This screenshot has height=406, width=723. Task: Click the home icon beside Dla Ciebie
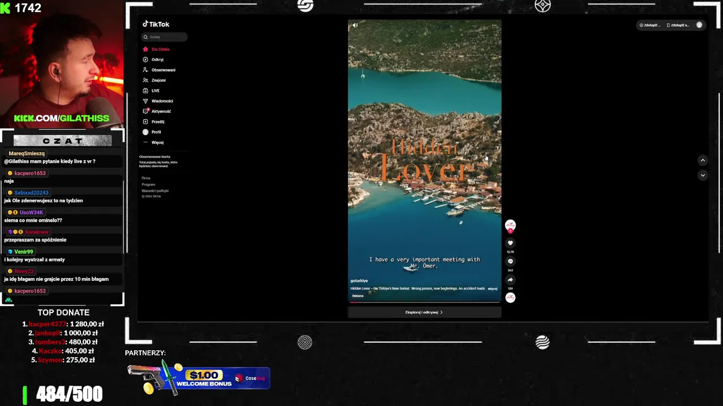145,49
